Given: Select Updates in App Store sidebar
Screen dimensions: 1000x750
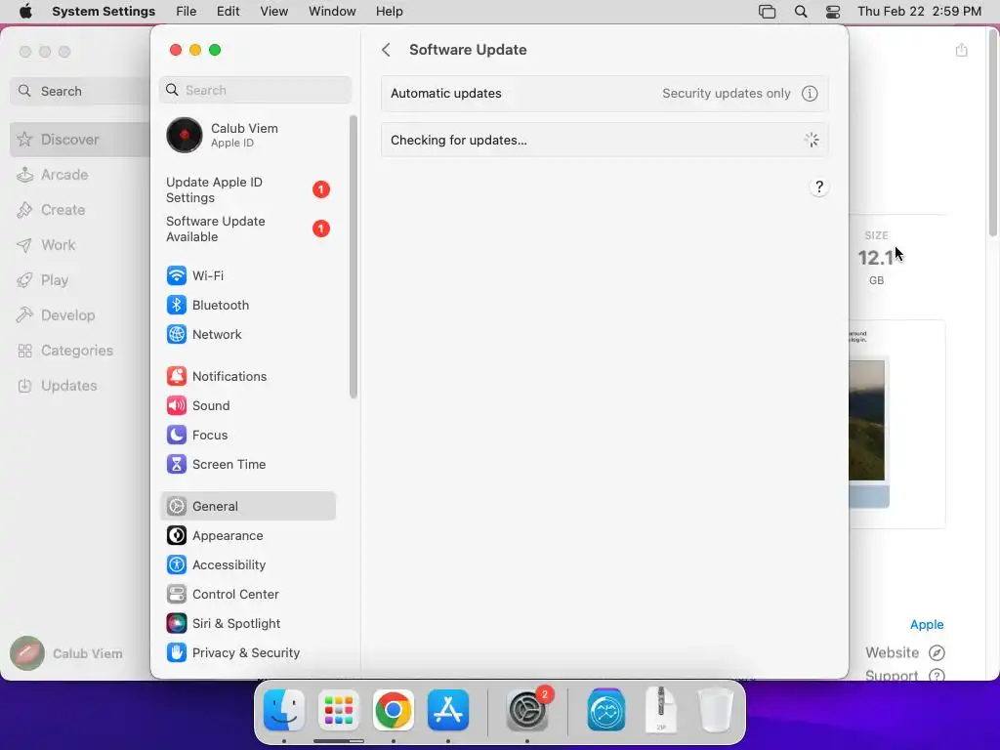Looking at the screenshot, I should (x=80, y=386).
